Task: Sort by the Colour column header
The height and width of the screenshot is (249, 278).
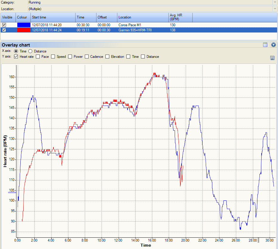Action: tap(23, 17)
